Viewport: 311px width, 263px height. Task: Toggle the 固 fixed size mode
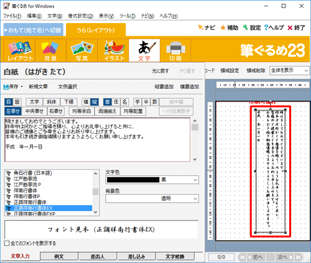point(17,102)
